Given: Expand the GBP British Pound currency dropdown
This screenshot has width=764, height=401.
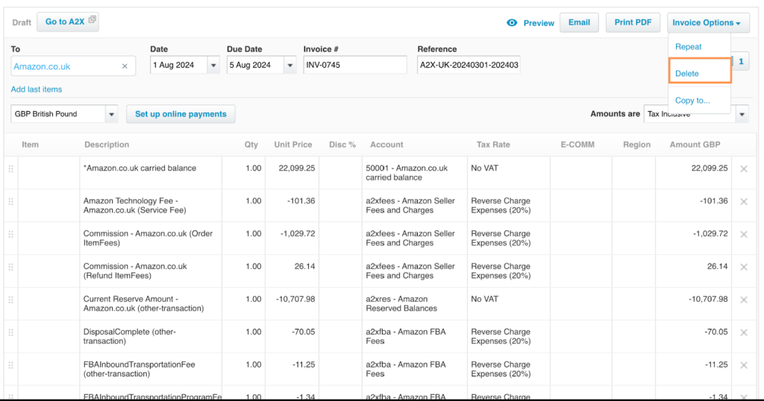Looking at the screenshot, I should 111,115.
